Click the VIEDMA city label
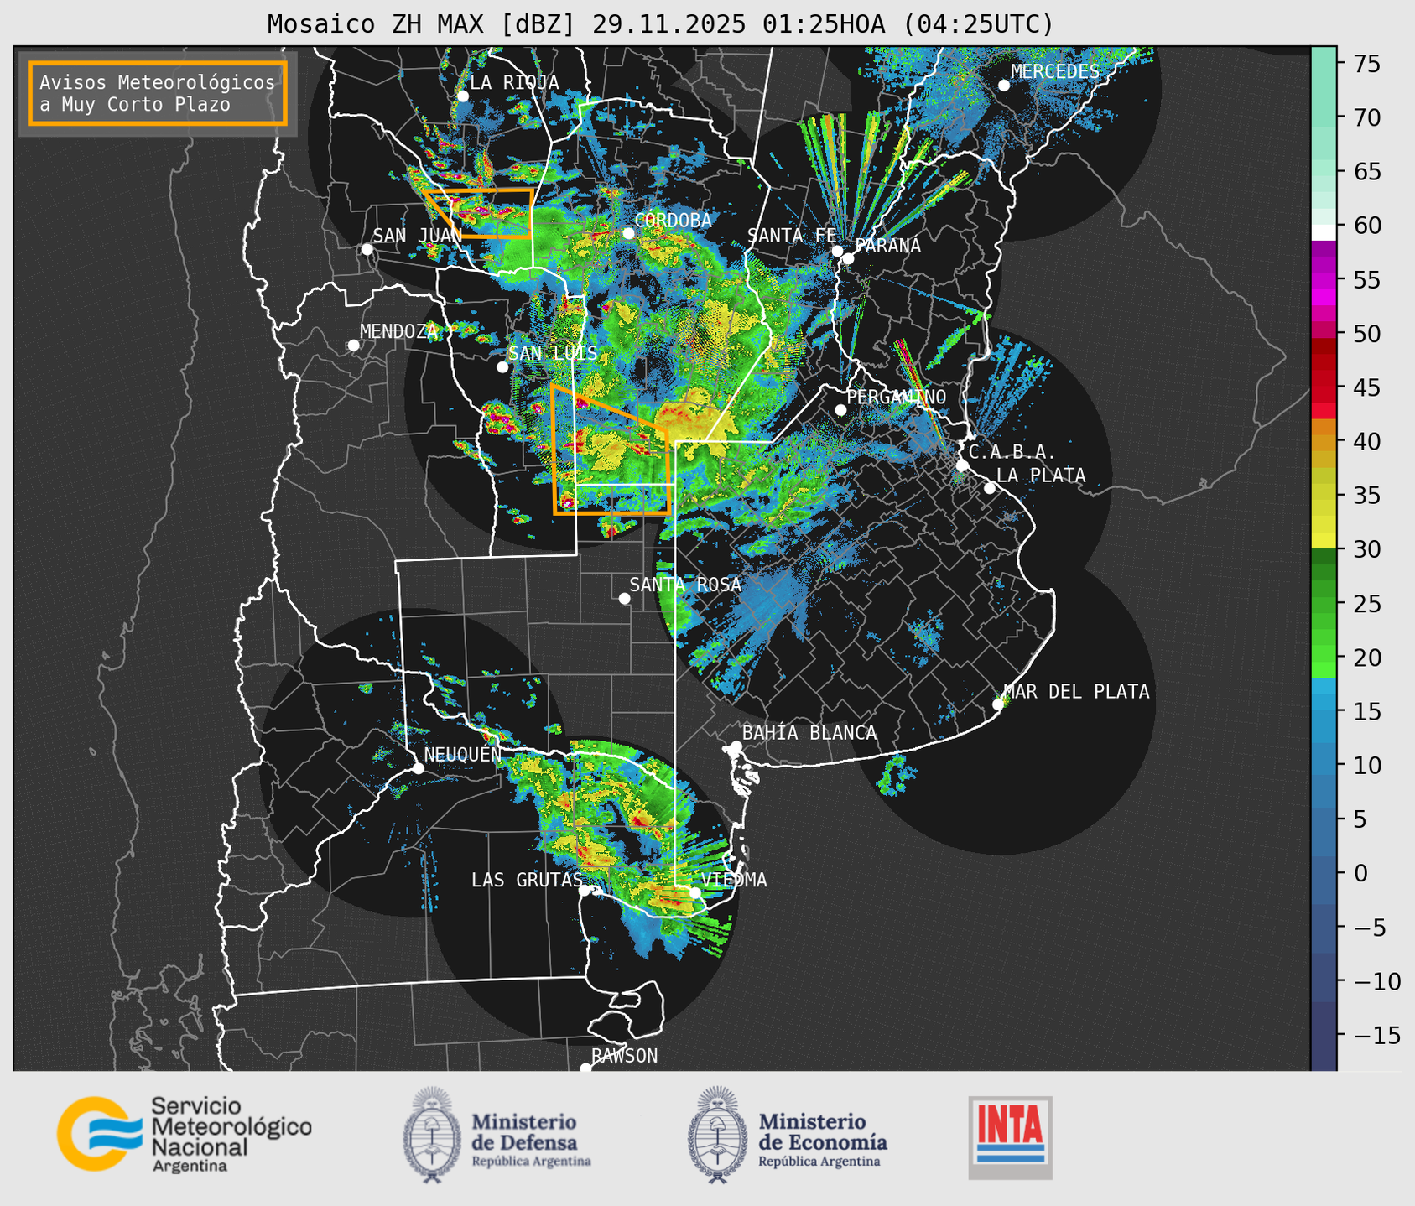Image resolution: width=1415 pixels, height=1206 pixels. point(734,880)
